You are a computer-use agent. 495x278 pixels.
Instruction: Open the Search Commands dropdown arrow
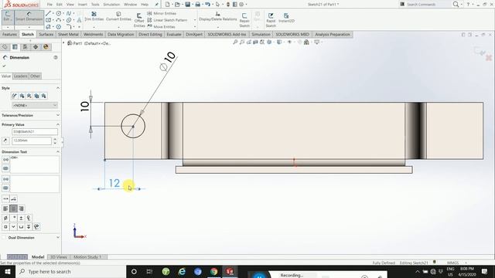pos(462,5)
